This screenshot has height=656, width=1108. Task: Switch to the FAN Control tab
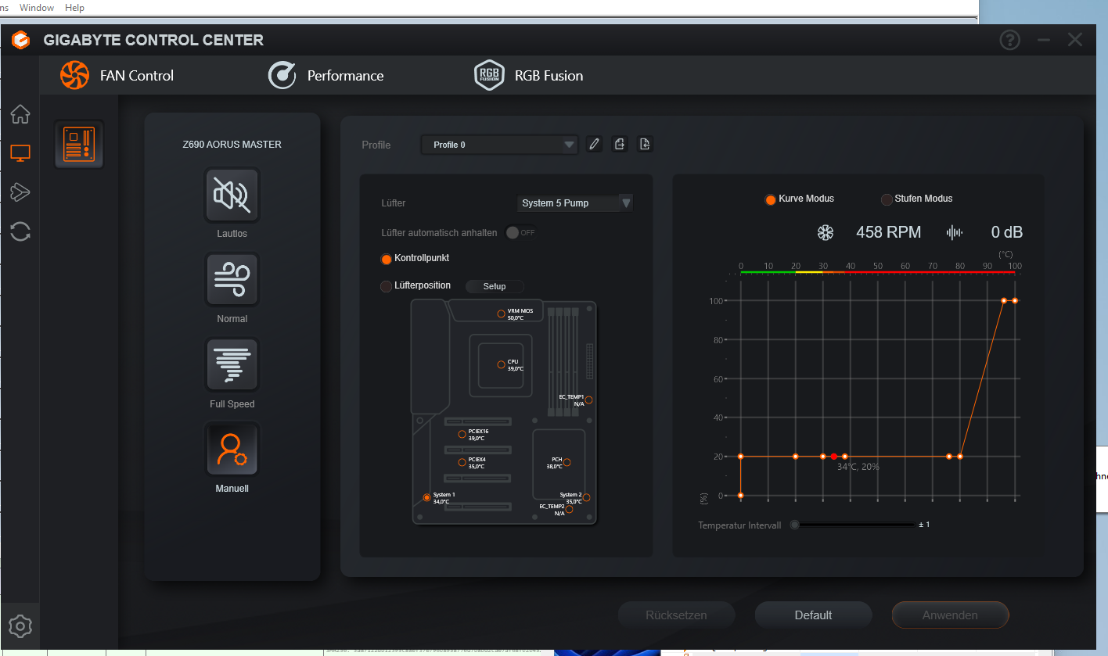pos(117,76)
